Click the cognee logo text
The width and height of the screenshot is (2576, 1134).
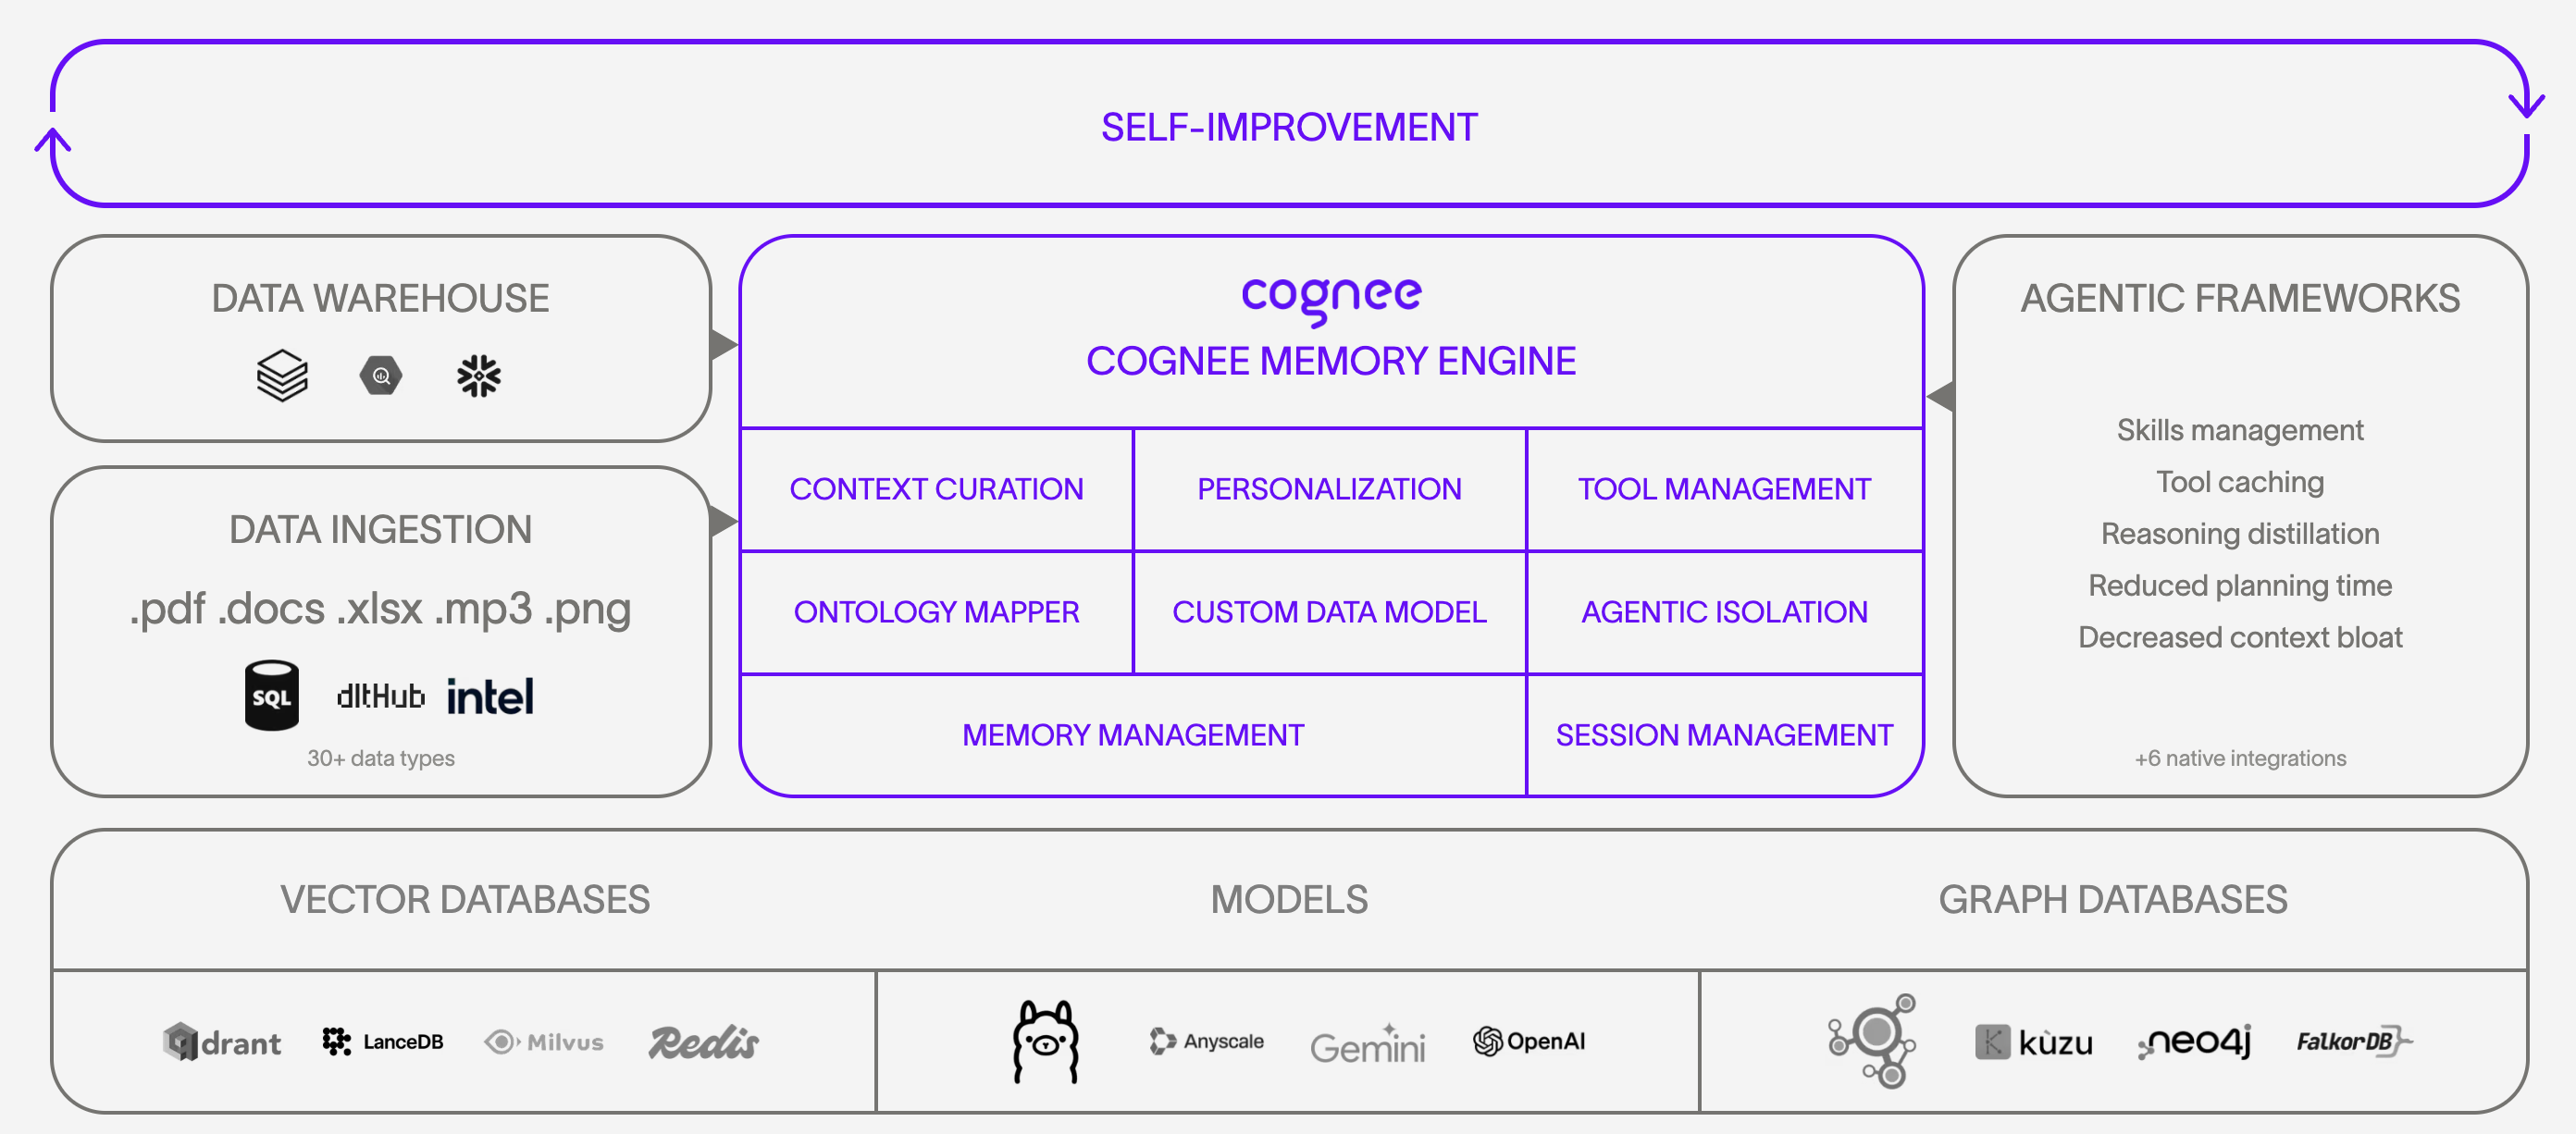[x=1330, y=296]
